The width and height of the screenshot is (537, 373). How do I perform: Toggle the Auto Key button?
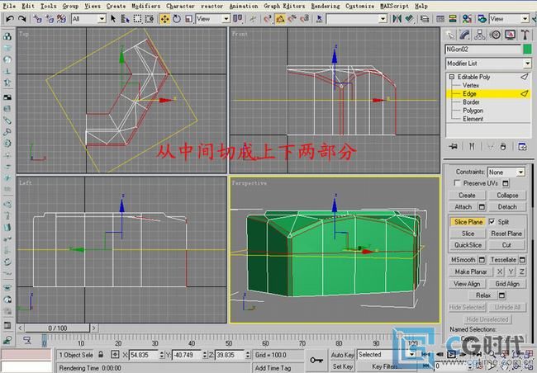(342, 355)
